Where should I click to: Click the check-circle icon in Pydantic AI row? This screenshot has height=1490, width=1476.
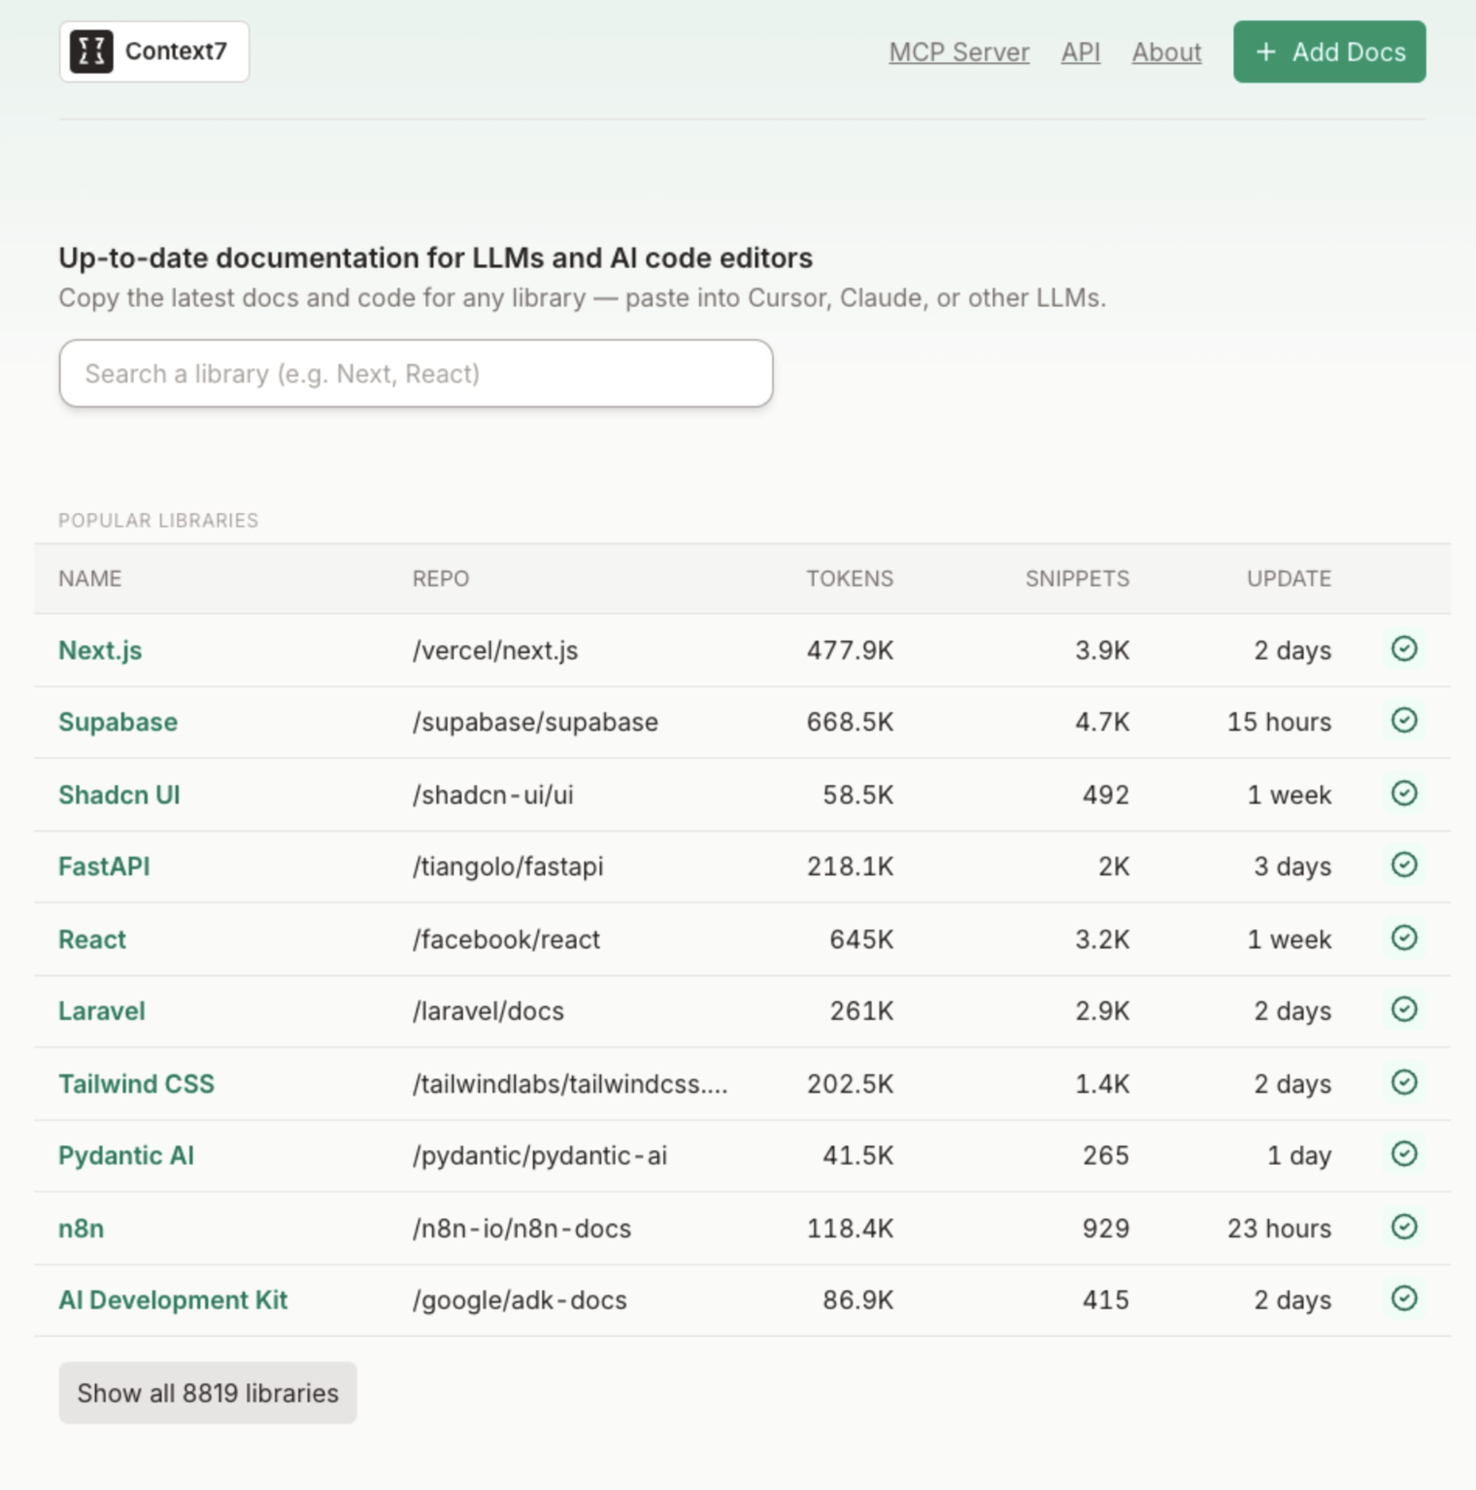(x=1403, y=1154)
